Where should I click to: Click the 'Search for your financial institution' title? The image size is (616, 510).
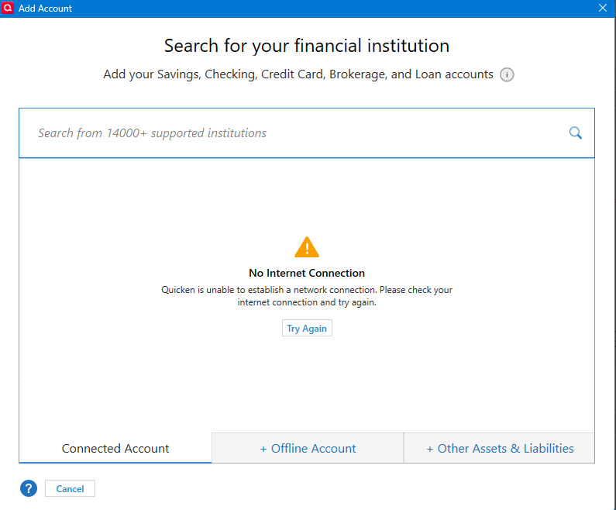(307, 46)
